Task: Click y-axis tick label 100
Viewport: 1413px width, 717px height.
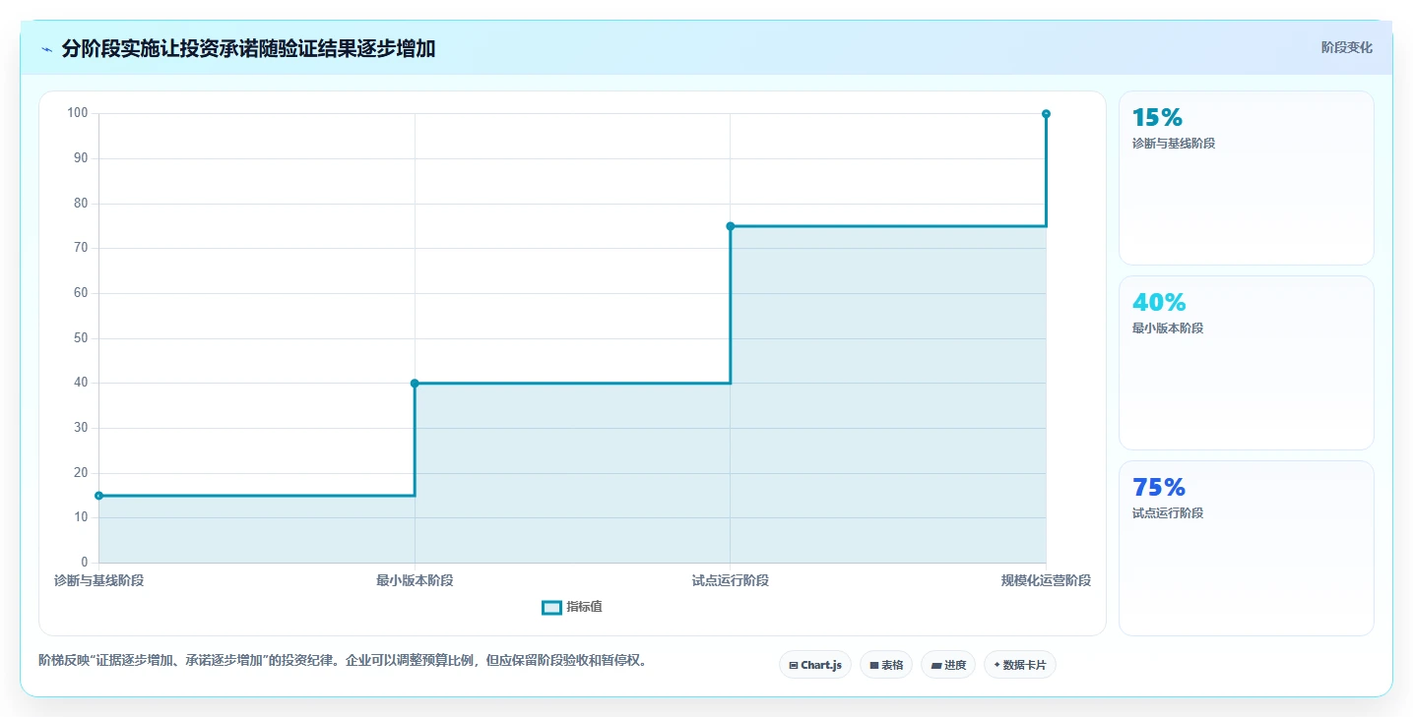Action: click(x=78, y=113)
